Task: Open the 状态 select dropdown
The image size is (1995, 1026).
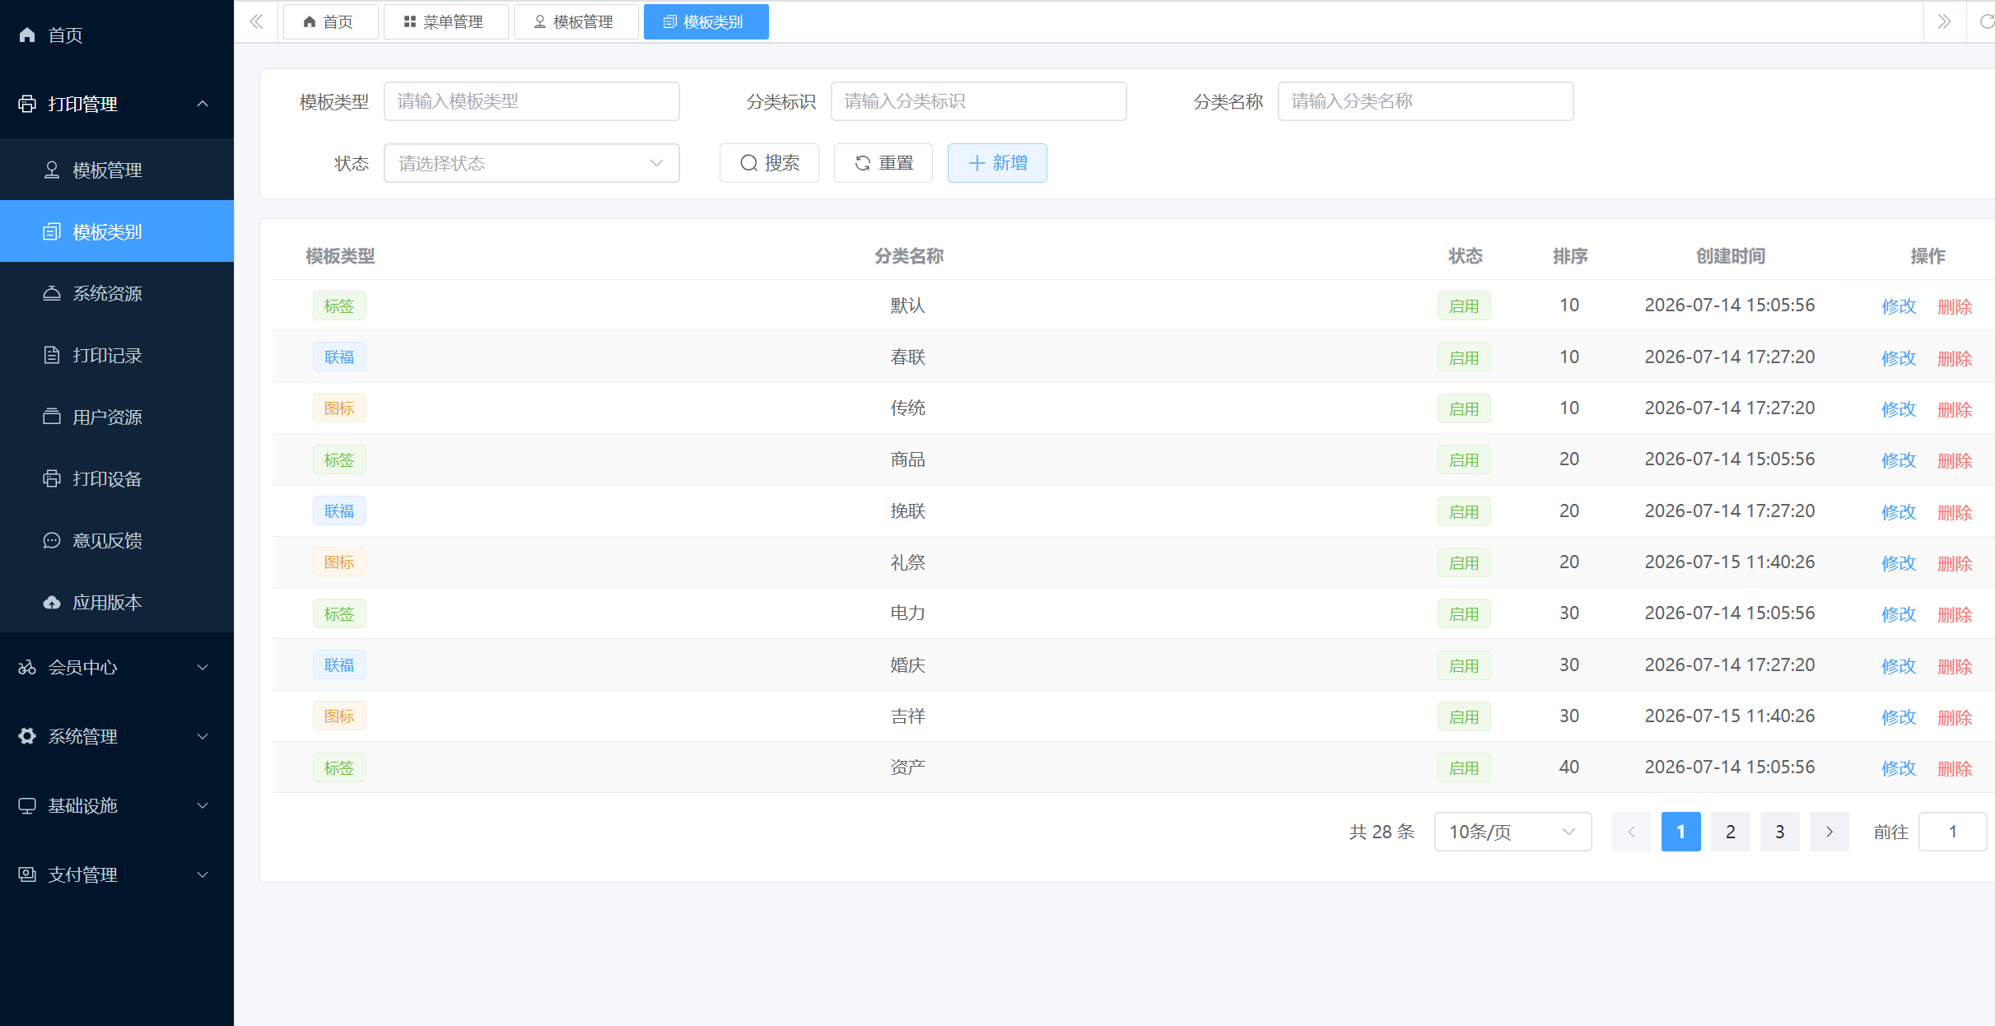Action: point(531,163)
